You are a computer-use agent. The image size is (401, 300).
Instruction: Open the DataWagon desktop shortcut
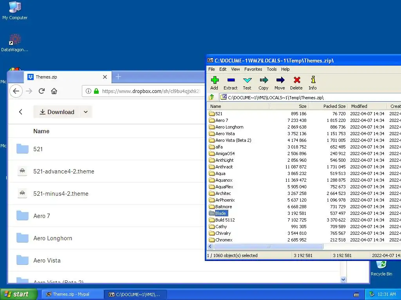click(15, 43)
